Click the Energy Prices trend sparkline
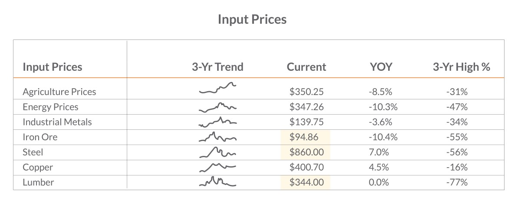521x201 pixels. [218, 107]
